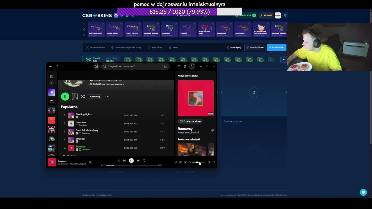Switch to video with Przełącz na wideo
This screenshot has height=209, width=372.
tap(190, 121)
